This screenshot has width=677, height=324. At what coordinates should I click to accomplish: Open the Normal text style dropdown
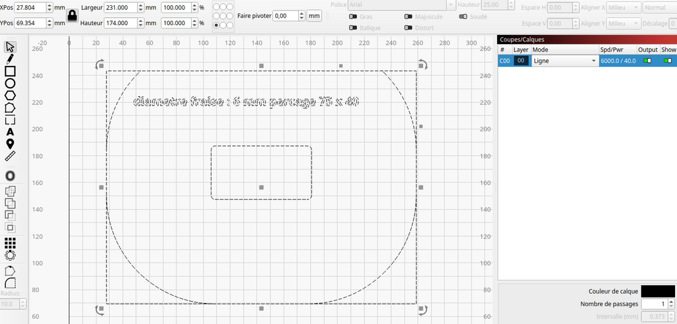pos(660,8)
